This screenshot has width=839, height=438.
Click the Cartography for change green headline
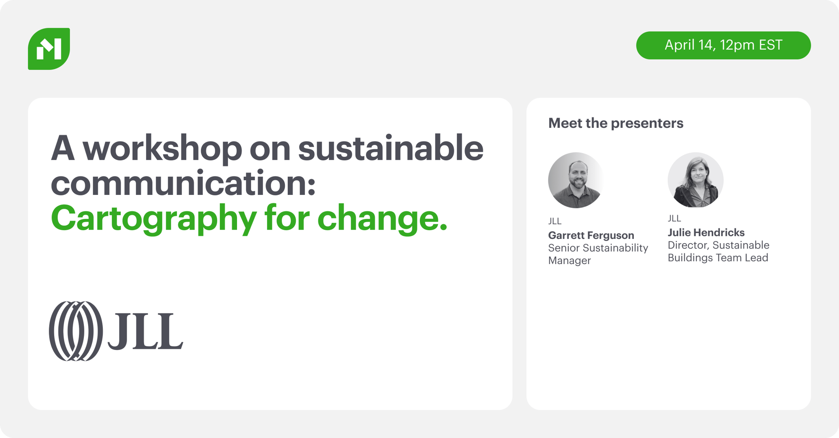click(x=249, y=218)
